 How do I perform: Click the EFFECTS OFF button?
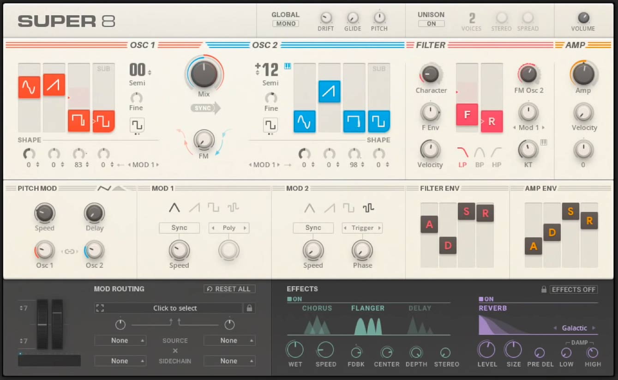[x=573, y=290]
